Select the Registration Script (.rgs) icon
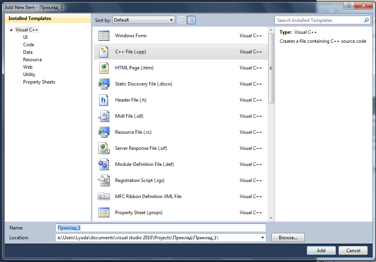 click(104, 180)
